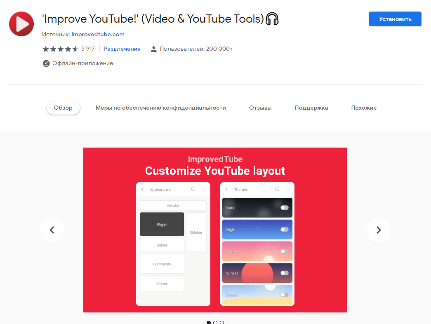Select the third carousel dot indicator

[x=222, y=322]
